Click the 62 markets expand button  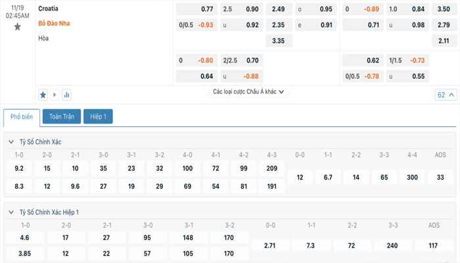(446, 95)
